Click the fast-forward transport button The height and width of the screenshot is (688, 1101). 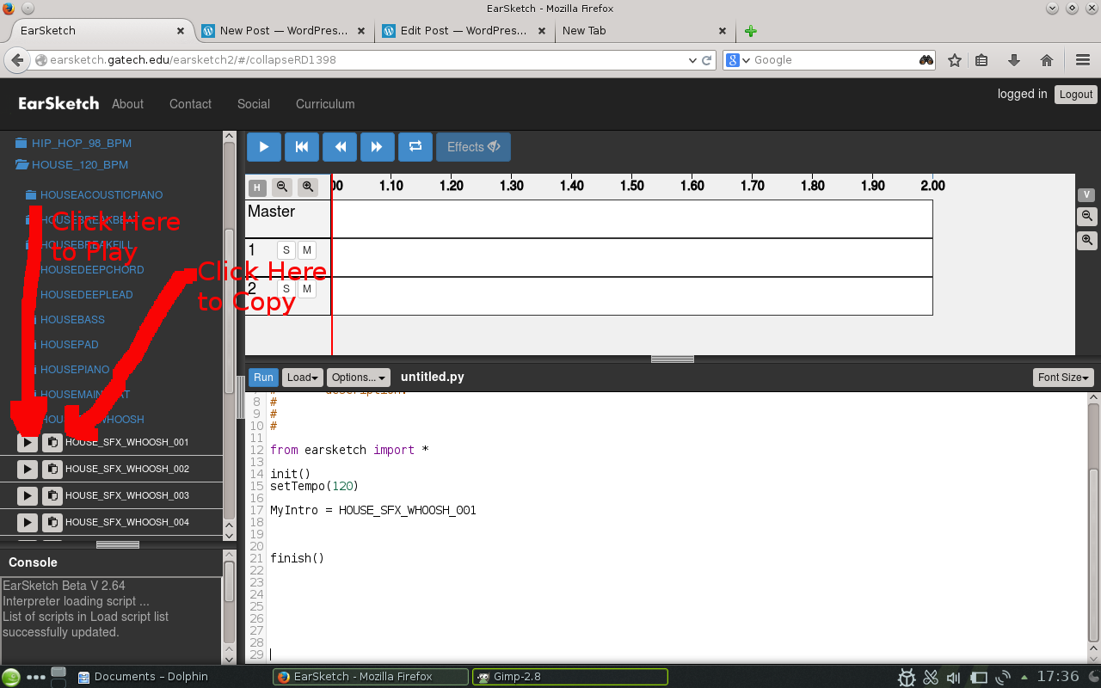click(x=377, y=147)
